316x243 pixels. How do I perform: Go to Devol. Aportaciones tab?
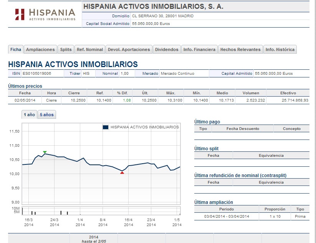[x=129, y=49]
